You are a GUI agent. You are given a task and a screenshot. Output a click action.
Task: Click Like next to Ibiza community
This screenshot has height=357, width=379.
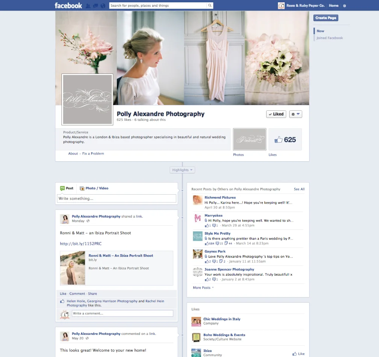298,354
